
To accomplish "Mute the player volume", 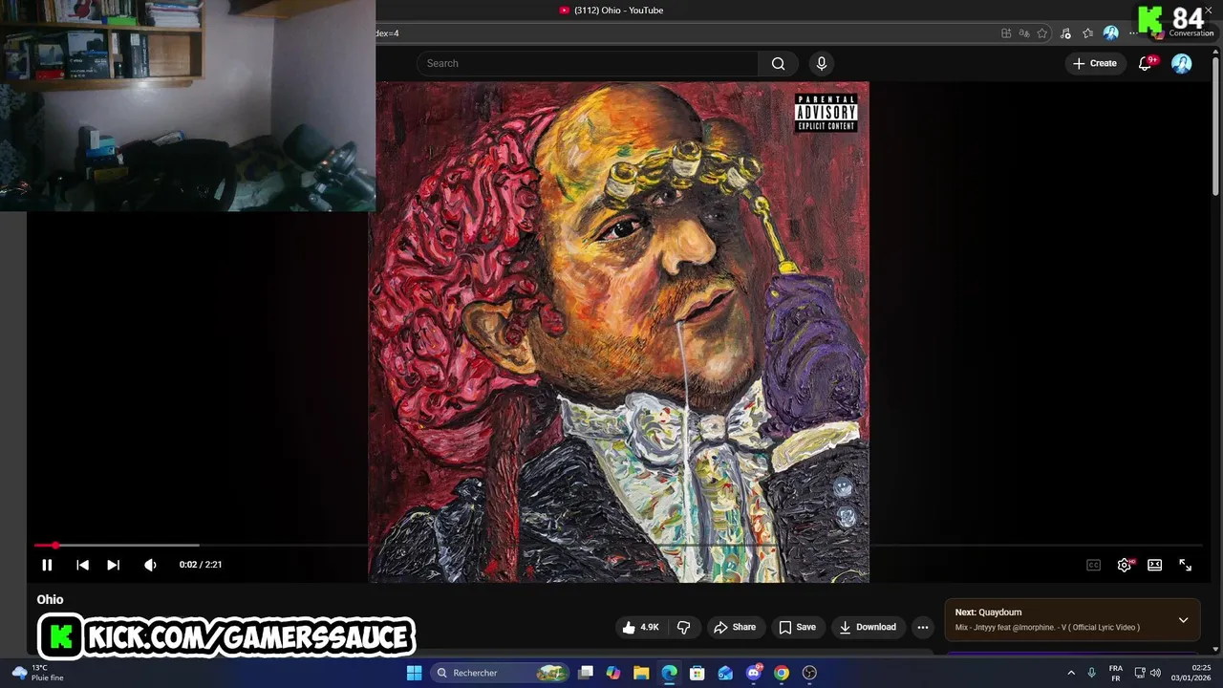I will (150, 565).
